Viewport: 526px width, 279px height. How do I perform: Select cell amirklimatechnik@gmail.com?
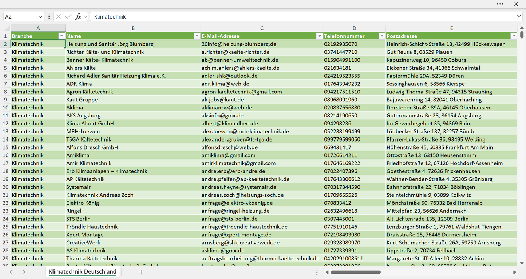tap(262, 163)
